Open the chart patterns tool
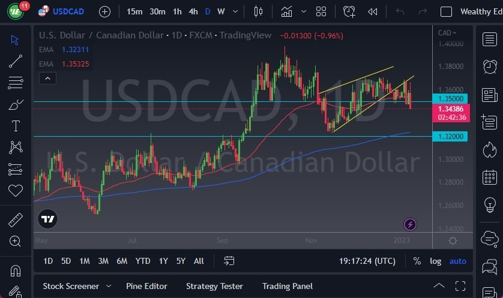 coord(16,148)
